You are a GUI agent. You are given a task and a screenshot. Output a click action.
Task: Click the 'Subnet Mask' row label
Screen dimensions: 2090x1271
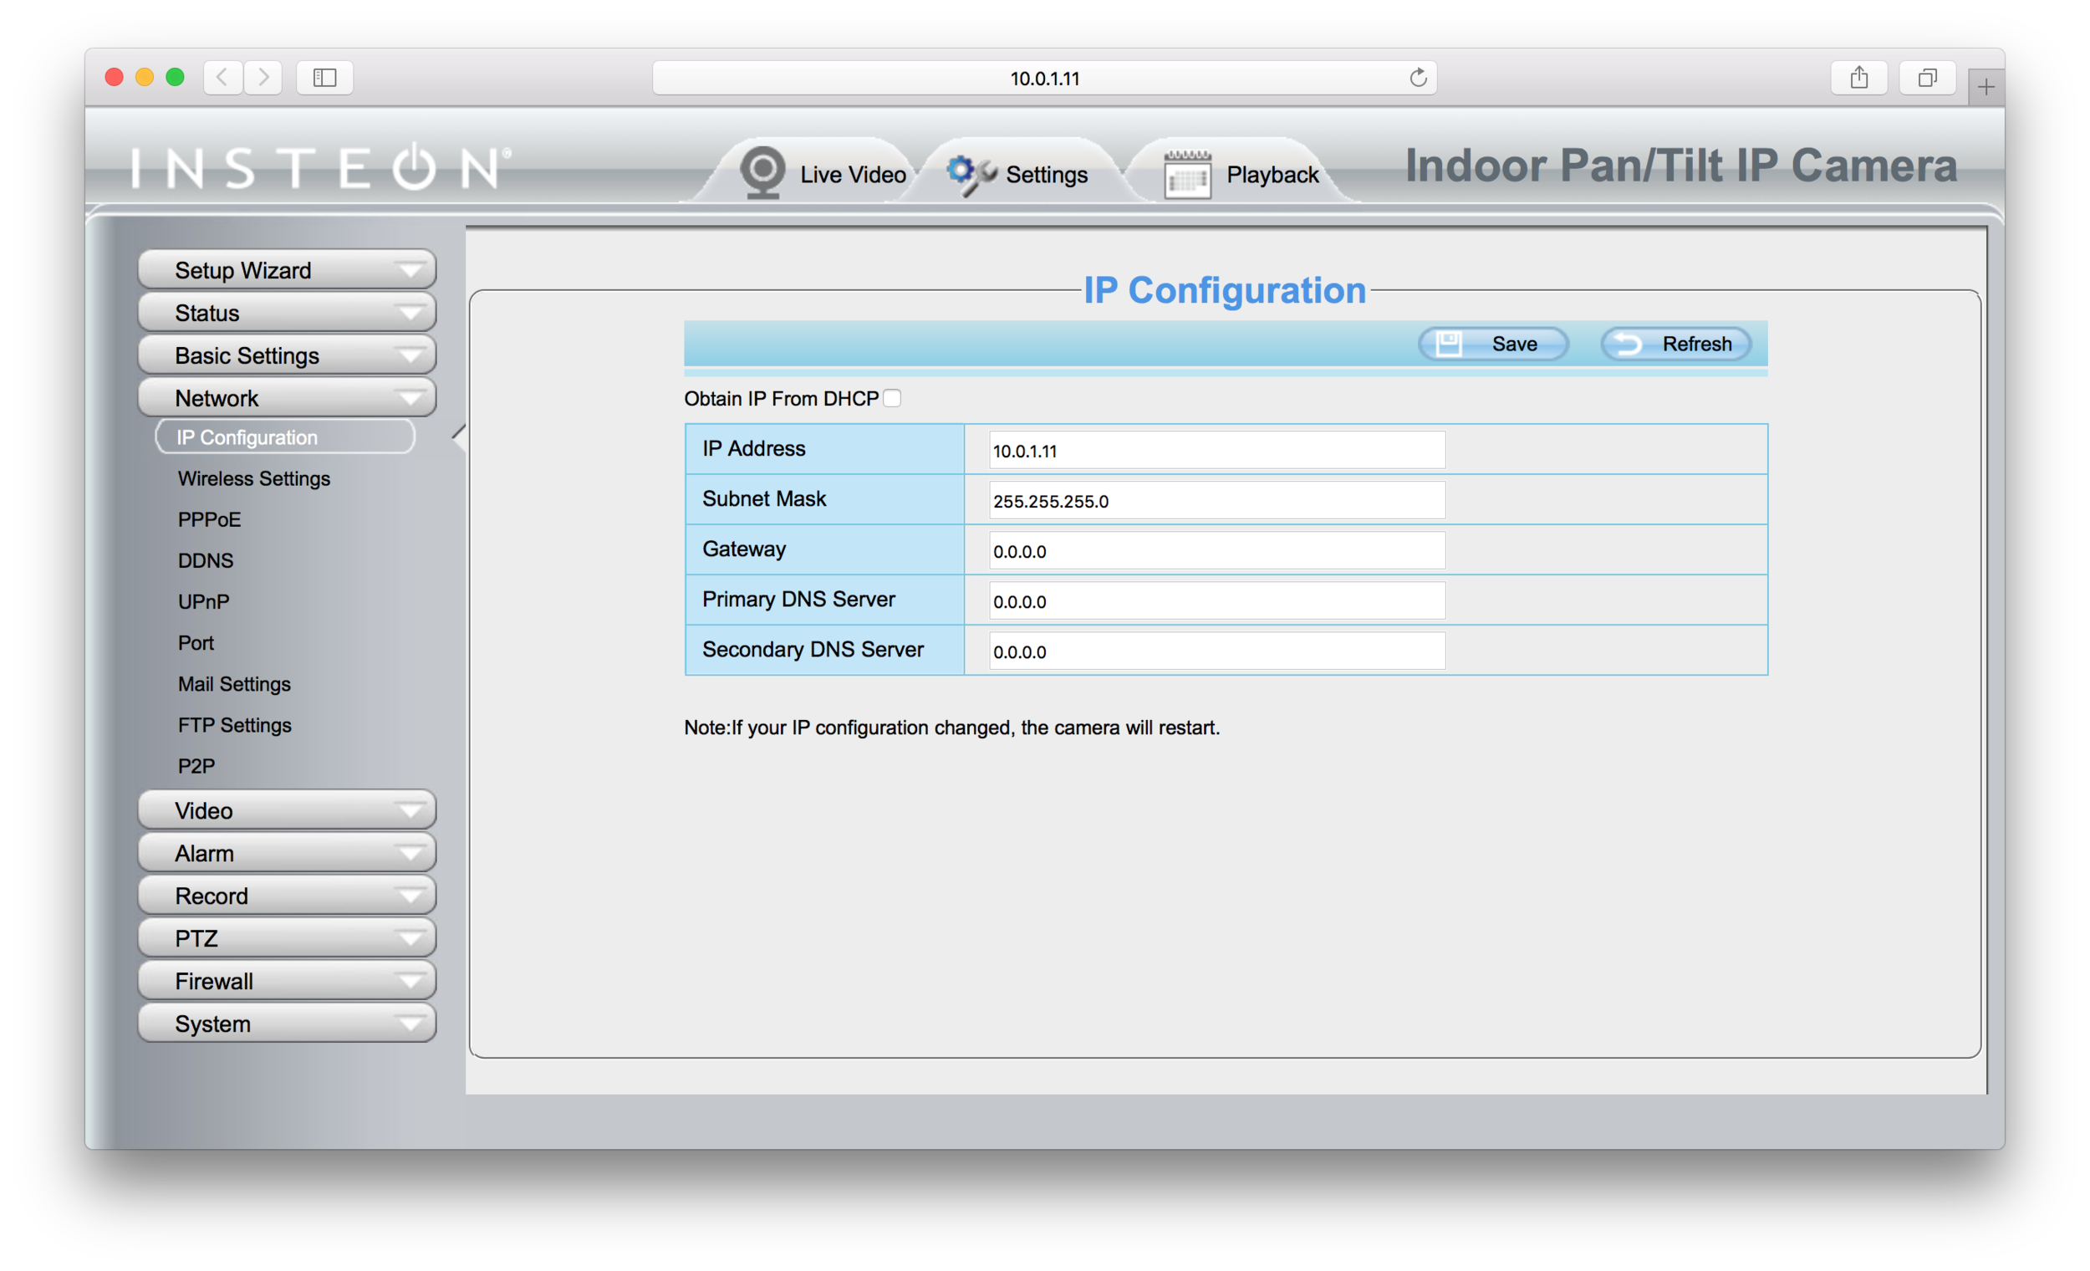point(763,499)
